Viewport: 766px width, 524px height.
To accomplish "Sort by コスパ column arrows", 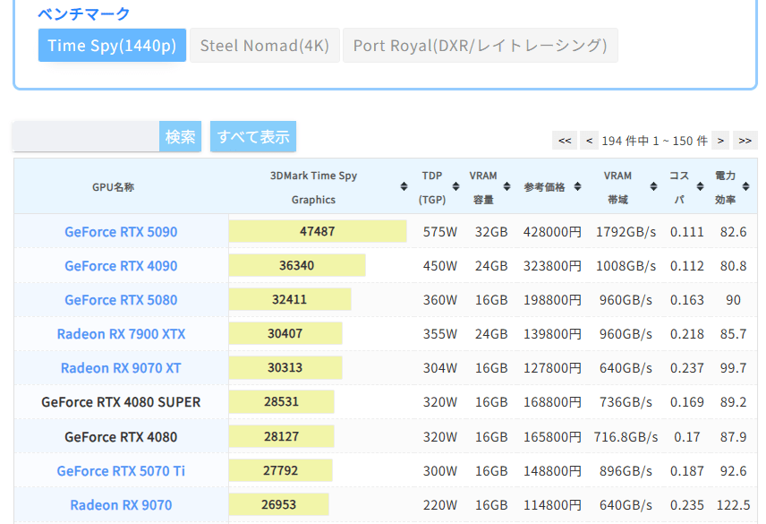I will [x=700, y=186].
